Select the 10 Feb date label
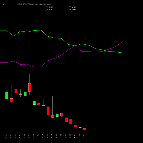143x143 pixels. tap(56, 136)
